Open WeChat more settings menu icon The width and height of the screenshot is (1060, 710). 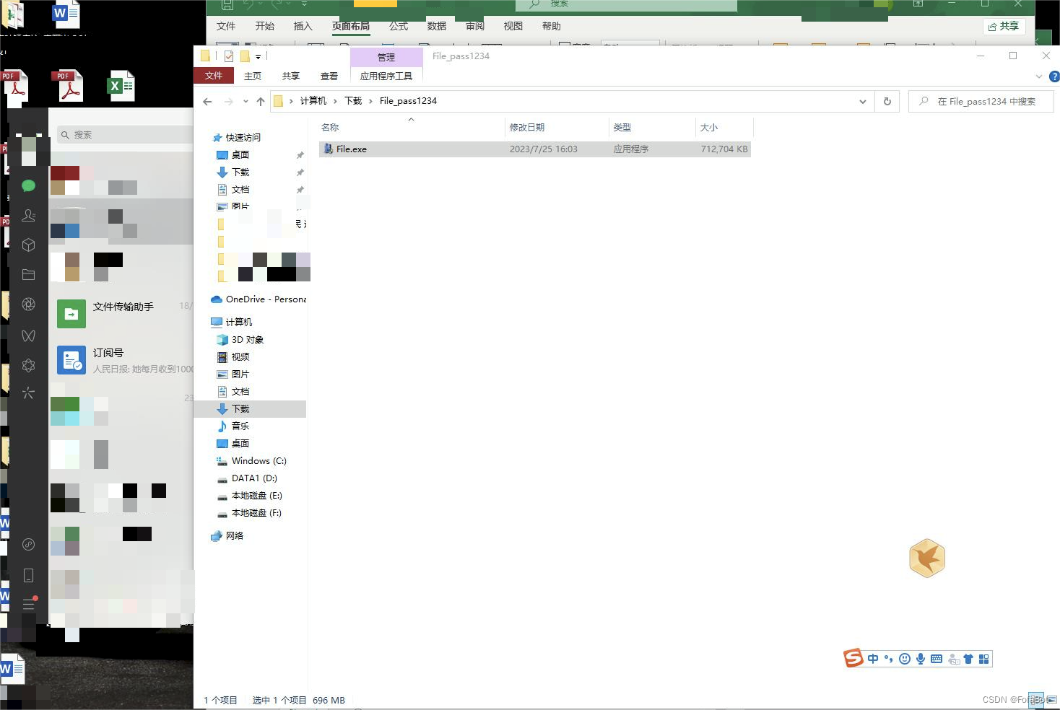tap(28, 605)
